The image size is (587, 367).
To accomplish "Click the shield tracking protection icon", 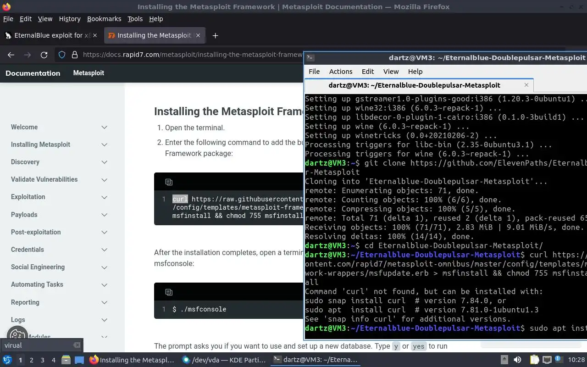I will coord(62,55).
